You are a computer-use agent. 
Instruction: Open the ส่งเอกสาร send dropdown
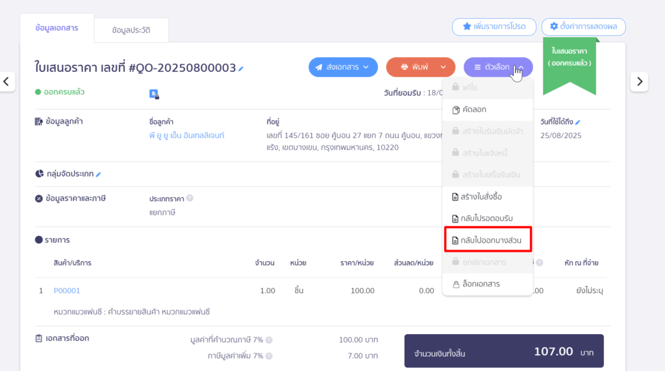pyautogui.click(x=343, y=67)
